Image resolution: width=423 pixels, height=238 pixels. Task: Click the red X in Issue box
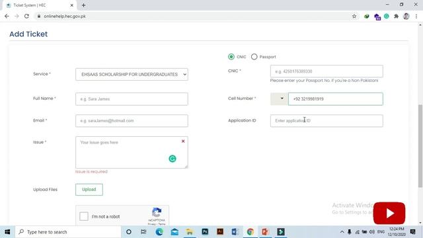tap(183, 141)
